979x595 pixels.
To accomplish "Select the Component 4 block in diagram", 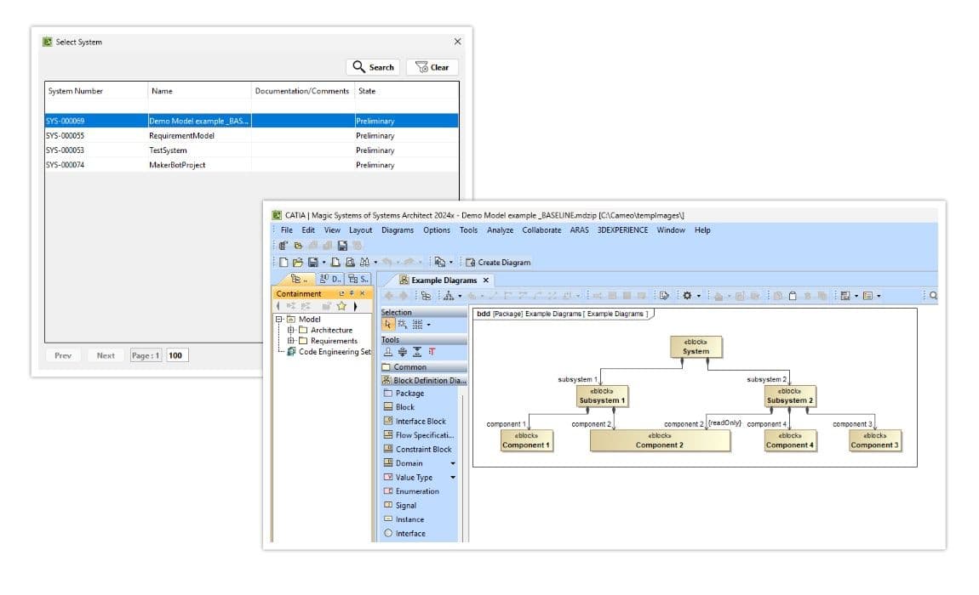I will coord(790,440).
